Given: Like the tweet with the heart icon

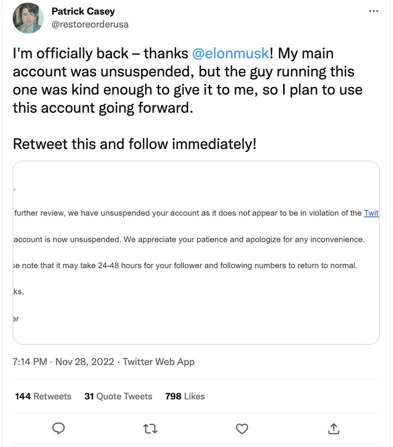Looking at the screenshot, I should click(242, 429).
